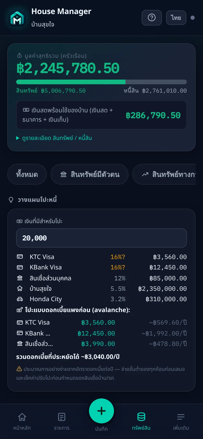Click the House Manager logo icon
Screen dimensions: 203x439
coord(17,18)
